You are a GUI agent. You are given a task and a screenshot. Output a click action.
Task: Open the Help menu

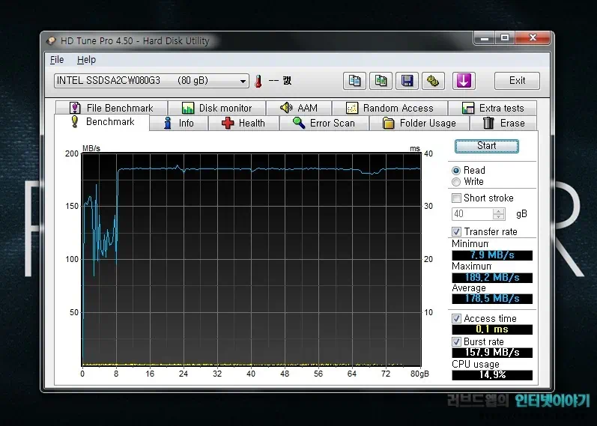coord(86,60)
